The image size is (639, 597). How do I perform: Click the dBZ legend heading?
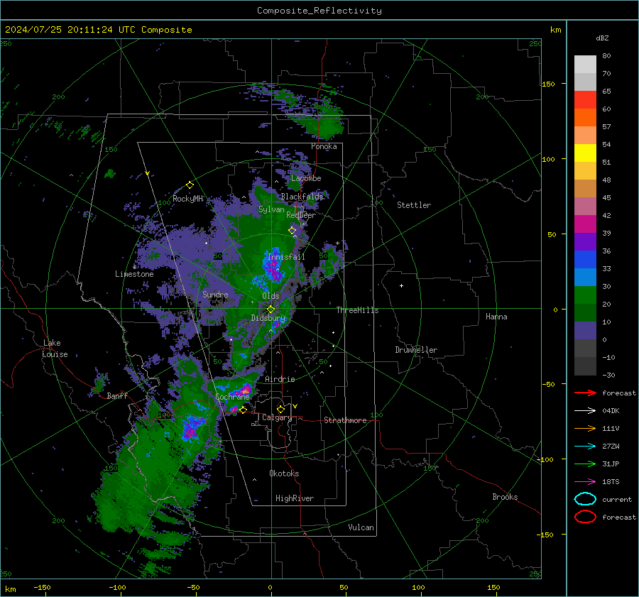pyautogui.click(x=602, y=38)
